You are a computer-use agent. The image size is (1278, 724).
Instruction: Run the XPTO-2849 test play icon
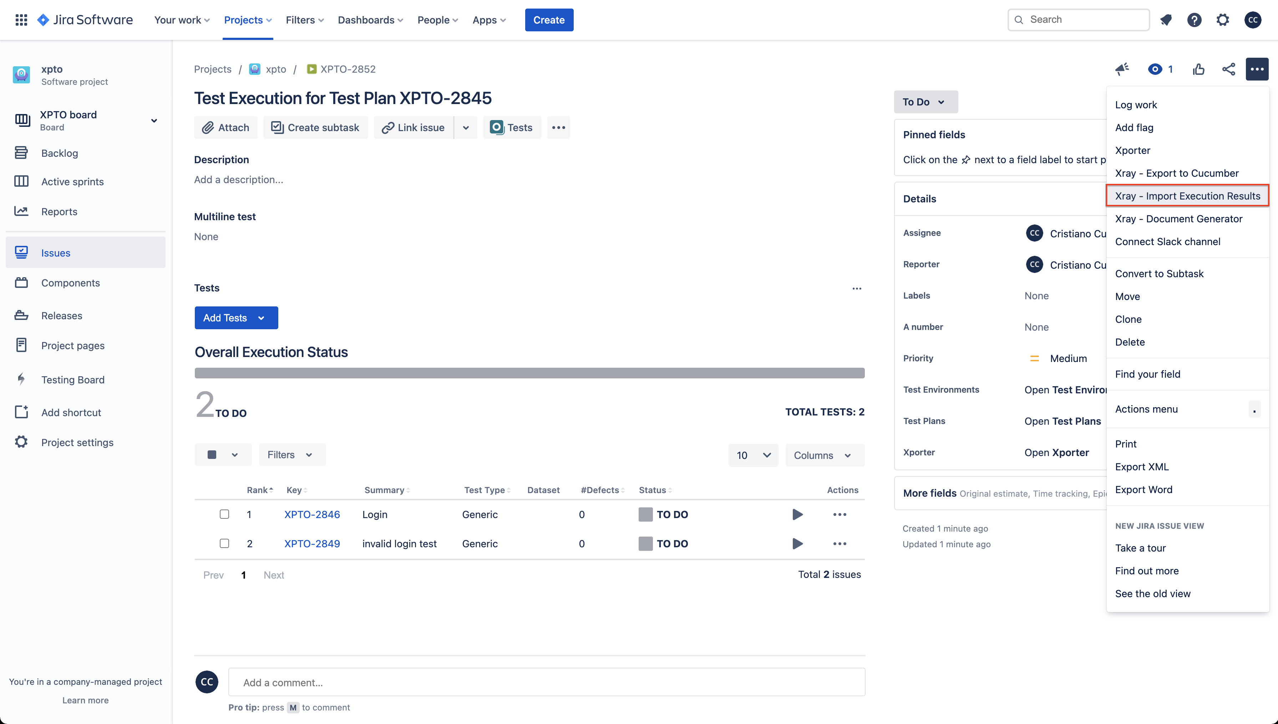tap(797, 543)
